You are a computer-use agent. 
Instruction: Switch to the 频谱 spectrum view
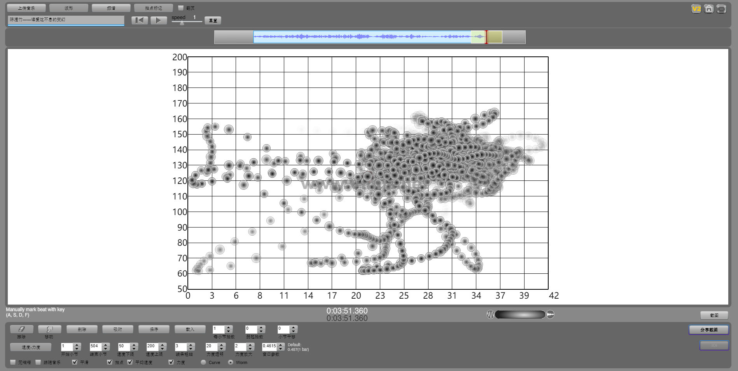[x=111, y=8]
